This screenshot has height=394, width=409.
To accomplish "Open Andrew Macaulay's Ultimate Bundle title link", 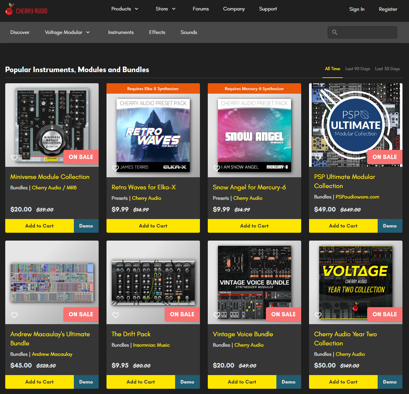I will [50, 339].
